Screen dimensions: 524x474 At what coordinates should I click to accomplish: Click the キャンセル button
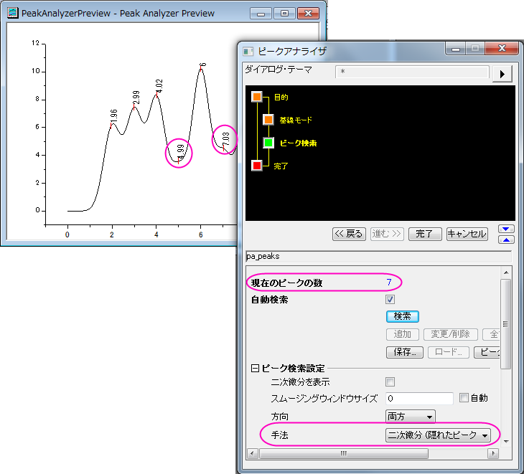467,234
